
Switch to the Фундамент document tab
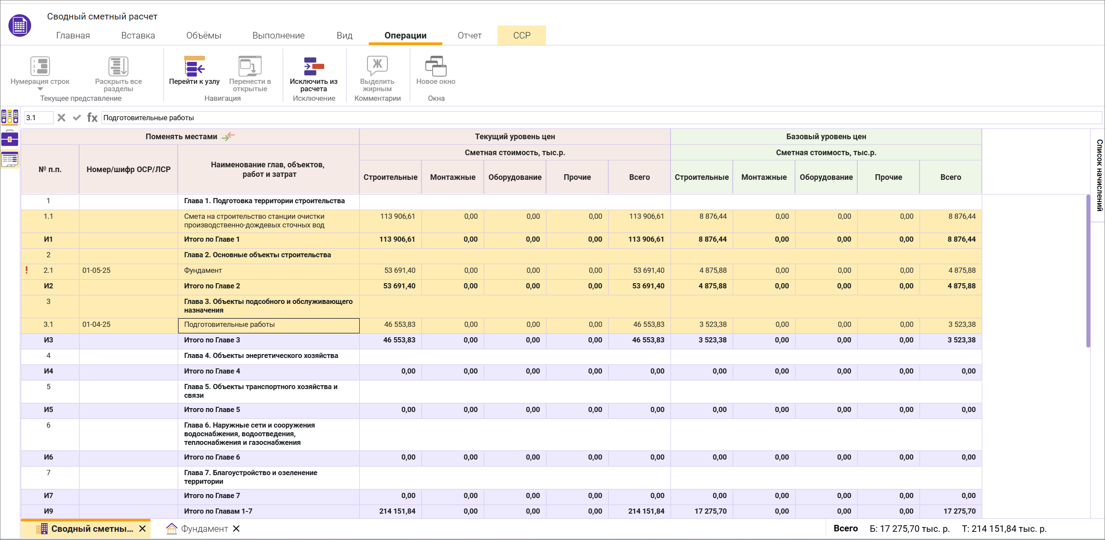coord(204,528)
